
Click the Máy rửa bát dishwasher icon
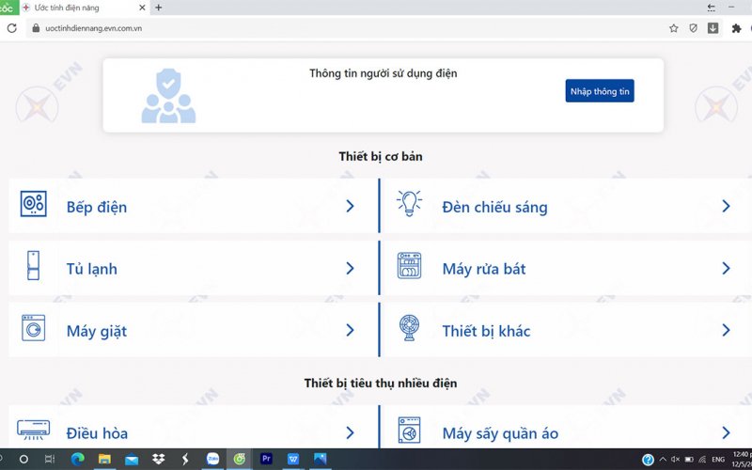[409, 266]
